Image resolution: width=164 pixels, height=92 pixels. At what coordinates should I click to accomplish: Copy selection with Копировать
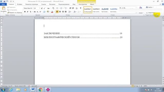pos(12,10)
